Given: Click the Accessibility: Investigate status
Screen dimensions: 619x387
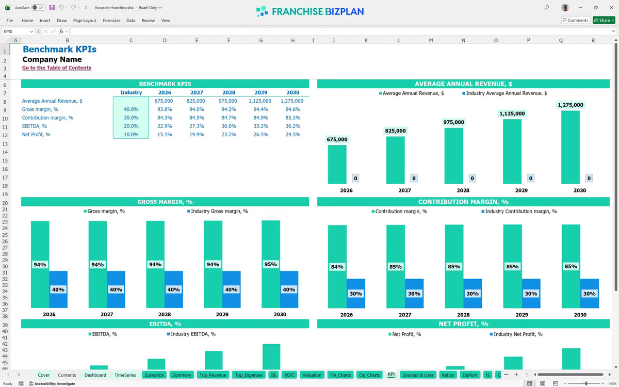Looking at the screenshot, I should (52, 383).
